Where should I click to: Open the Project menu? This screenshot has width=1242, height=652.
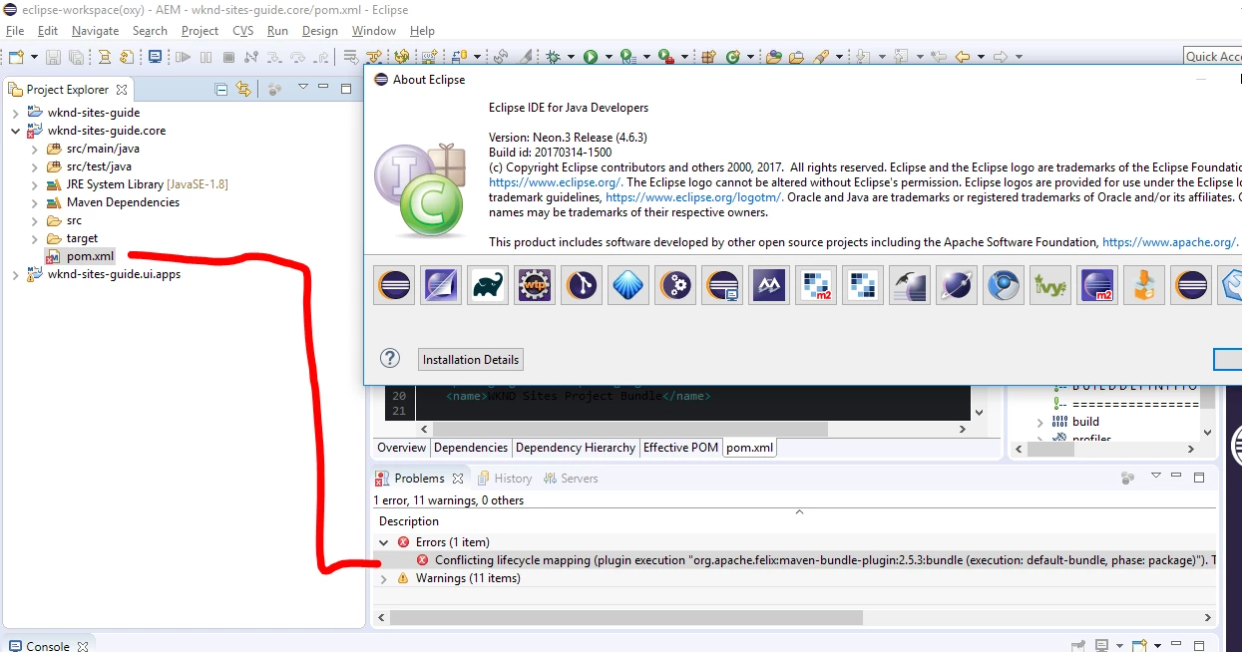(200, 31)
